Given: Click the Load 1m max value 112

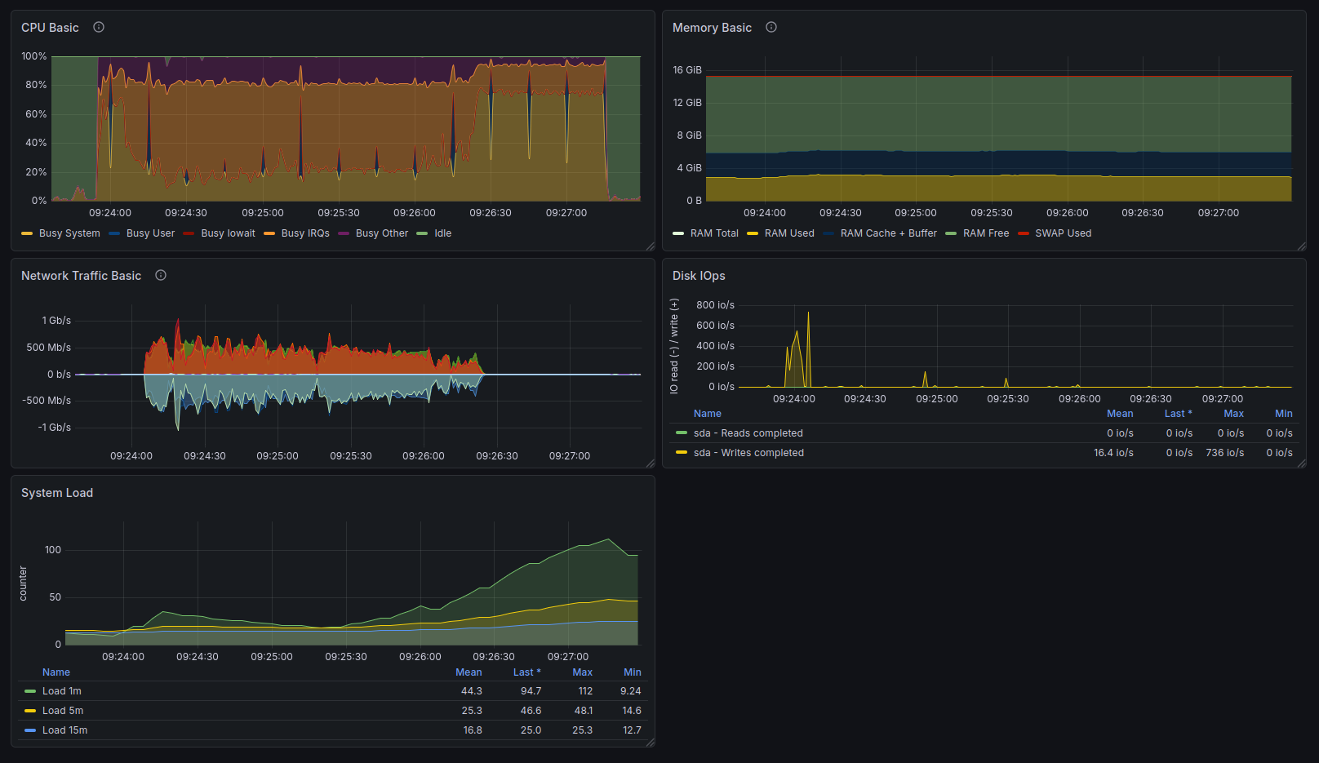Looking at the screenshot, I should [x=585, y=691].
